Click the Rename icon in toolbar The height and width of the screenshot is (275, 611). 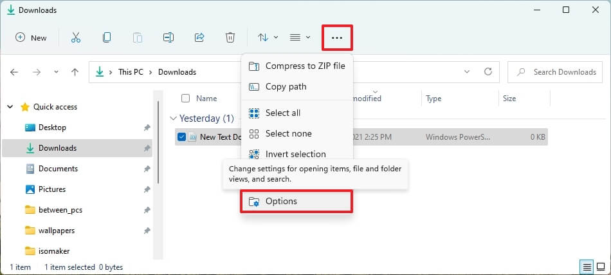(x=169, y=37)
